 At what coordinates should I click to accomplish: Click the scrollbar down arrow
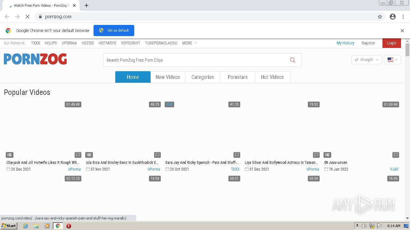tap(407, 218)
